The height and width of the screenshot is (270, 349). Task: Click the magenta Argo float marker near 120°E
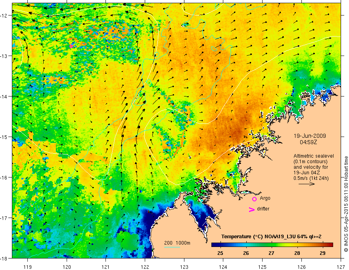(71, 46)
